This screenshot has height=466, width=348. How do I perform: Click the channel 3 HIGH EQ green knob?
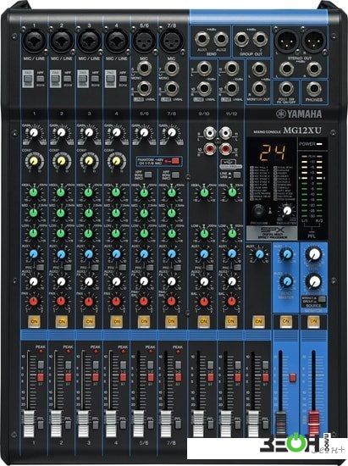(89, 192)
